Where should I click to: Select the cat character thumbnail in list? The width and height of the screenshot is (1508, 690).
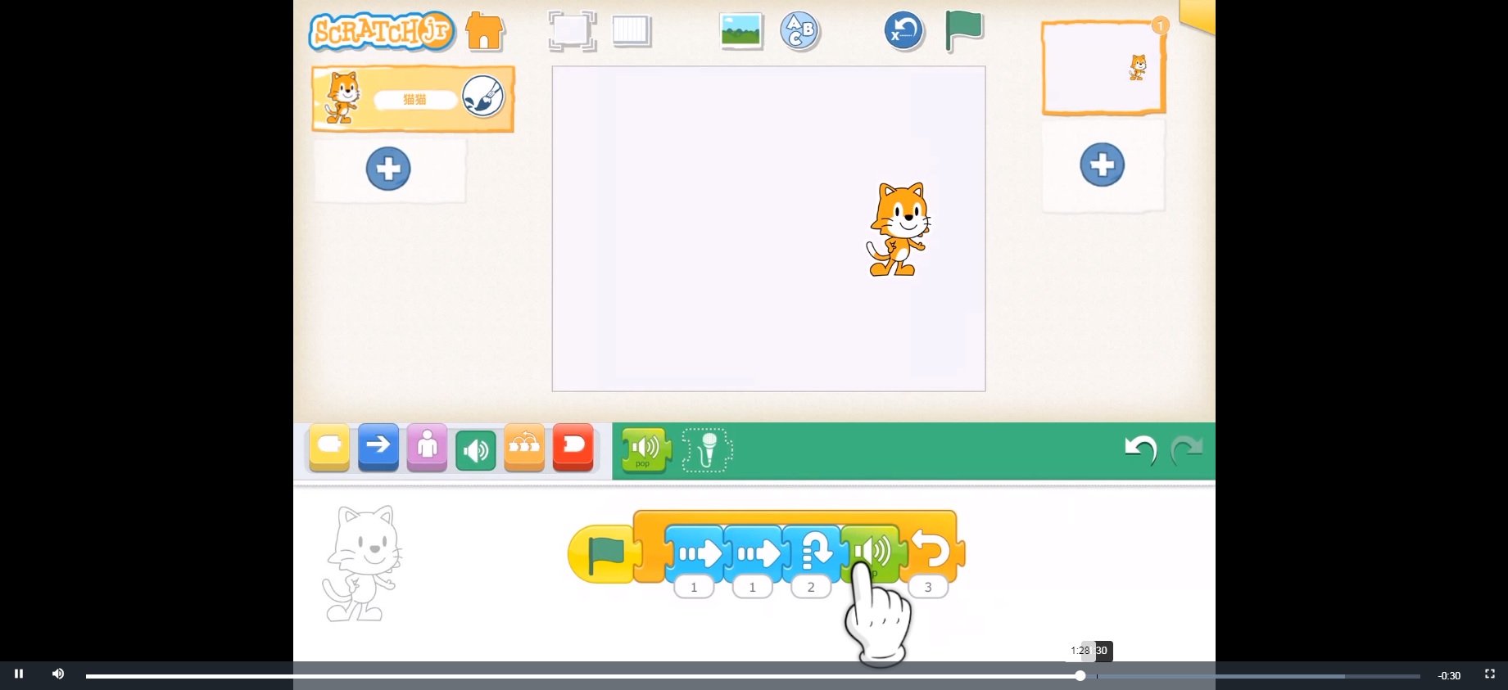click(342, 98)
